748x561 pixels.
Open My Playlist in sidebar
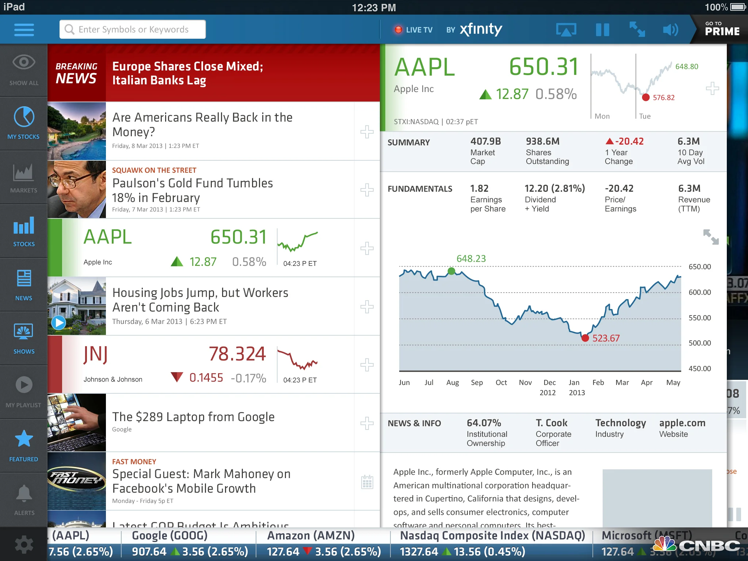point(24,392)
